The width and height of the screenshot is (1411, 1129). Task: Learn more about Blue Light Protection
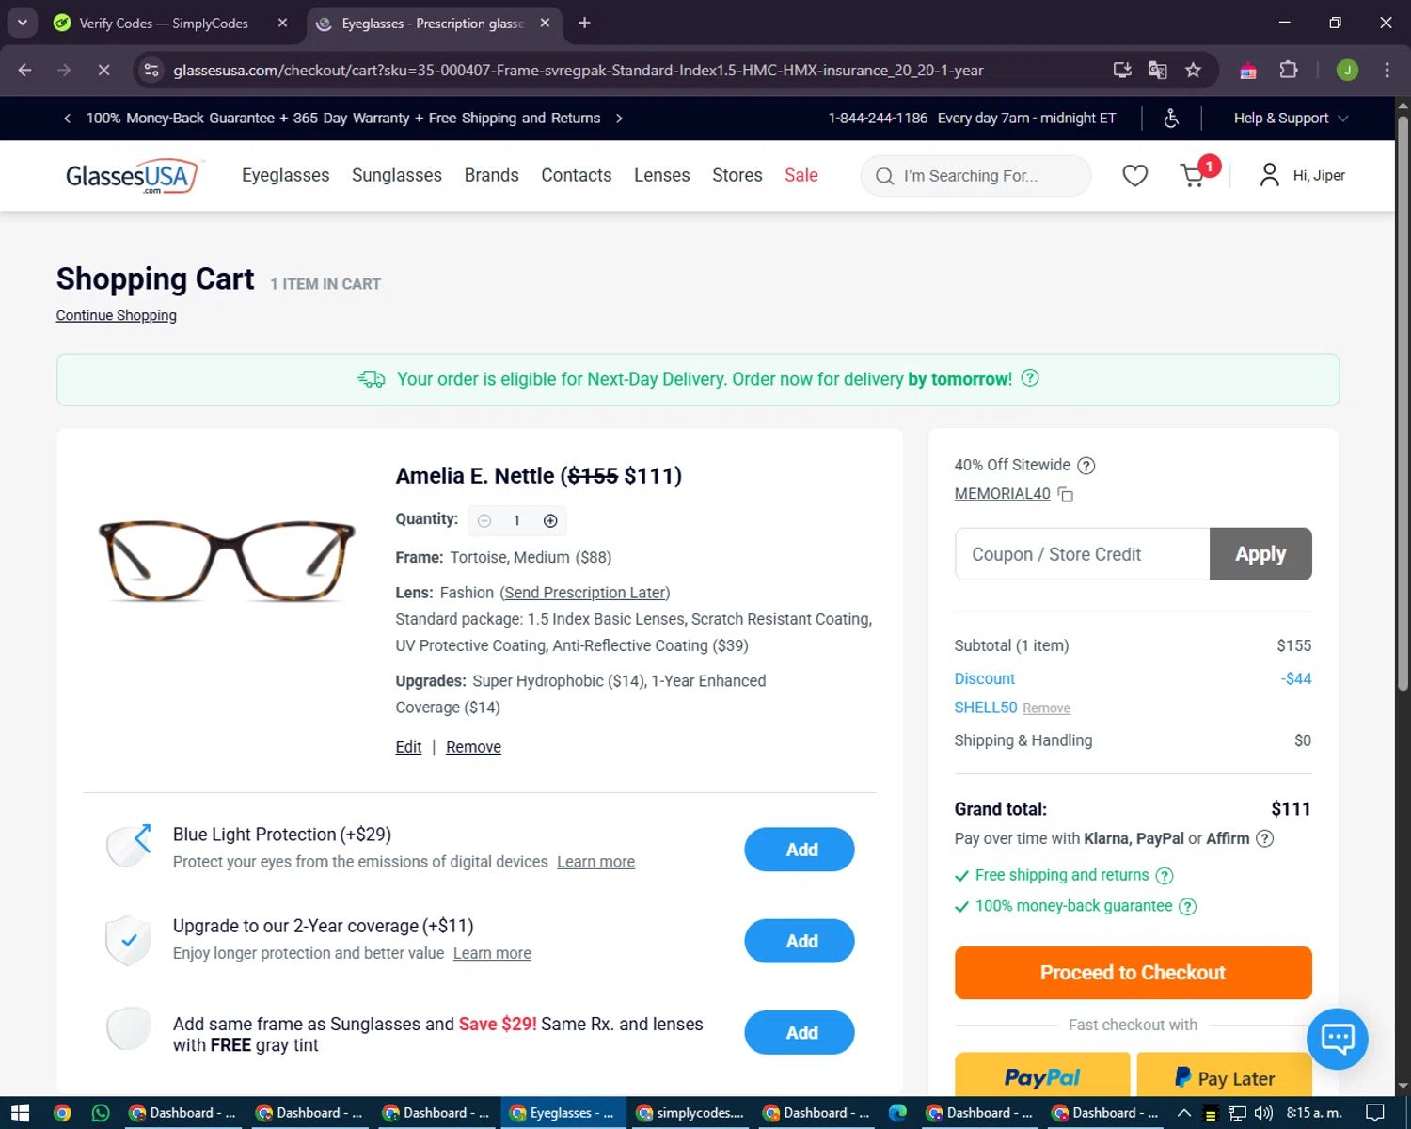[595, 862]
